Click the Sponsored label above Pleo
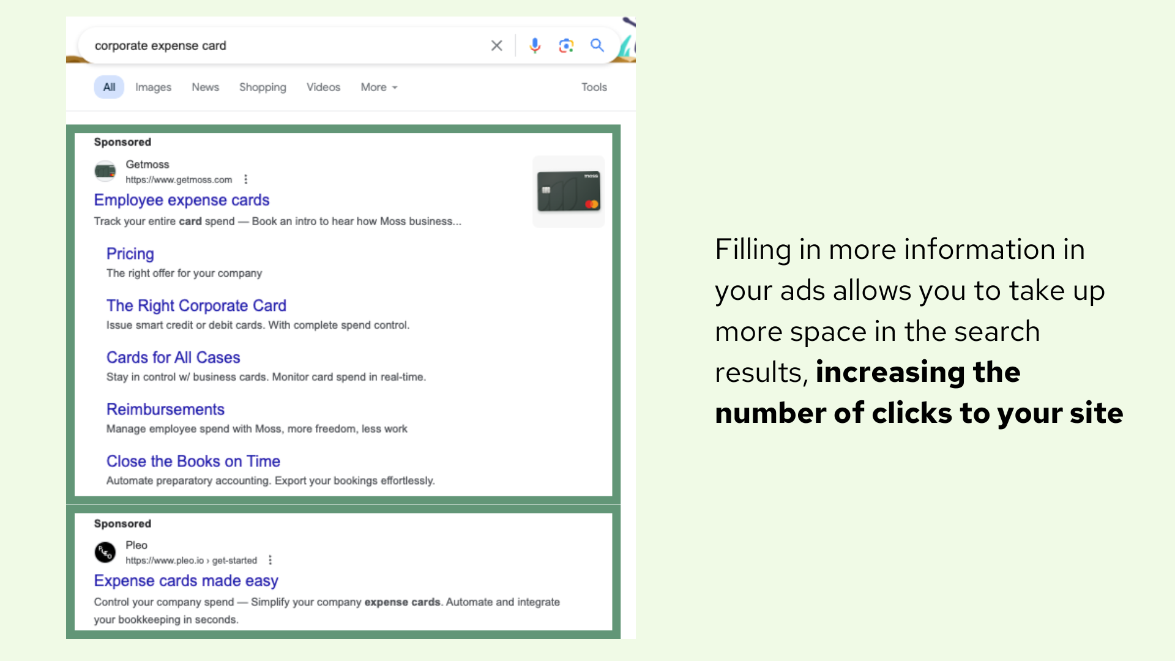 (122, 524)
